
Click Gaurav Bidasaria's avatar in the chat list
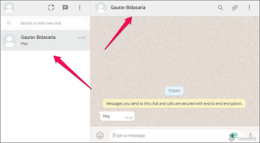point(10,40)
